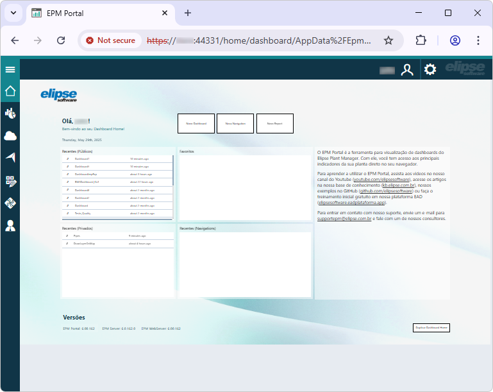Open the elipsesoftware.eadplataforma.app link
Image resolution: width=493 pixels, height=392 pixels.
pyautogui.click(x=351, y=203)
